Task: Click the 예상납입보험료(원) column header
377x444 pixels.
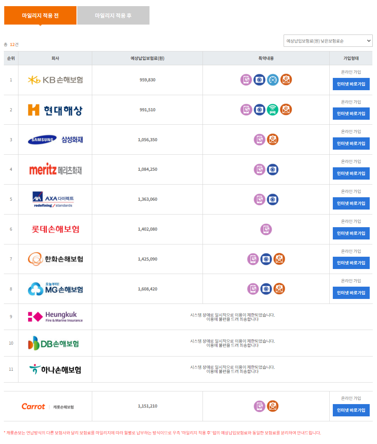Action: click(148, 58)
